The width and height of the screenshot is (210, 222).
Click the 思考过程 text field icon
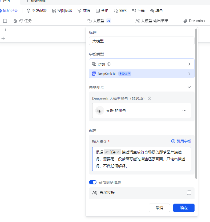tap(95, 193)
